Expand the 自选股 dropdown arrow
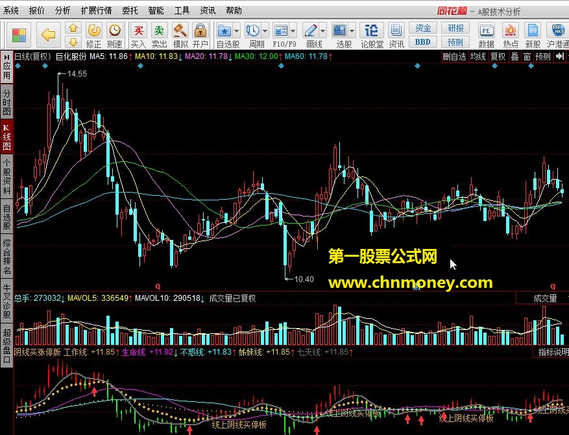Viewport: 569px width, 435px height. 237,31
